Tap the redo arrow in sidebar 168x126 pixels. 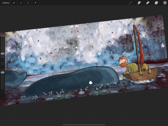3,97
